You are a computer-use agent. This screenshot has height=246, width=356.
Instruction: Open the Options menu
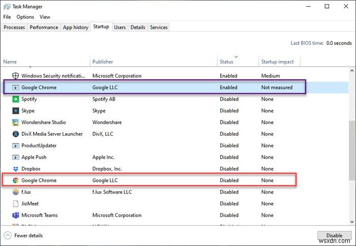(x=25, y=17)
